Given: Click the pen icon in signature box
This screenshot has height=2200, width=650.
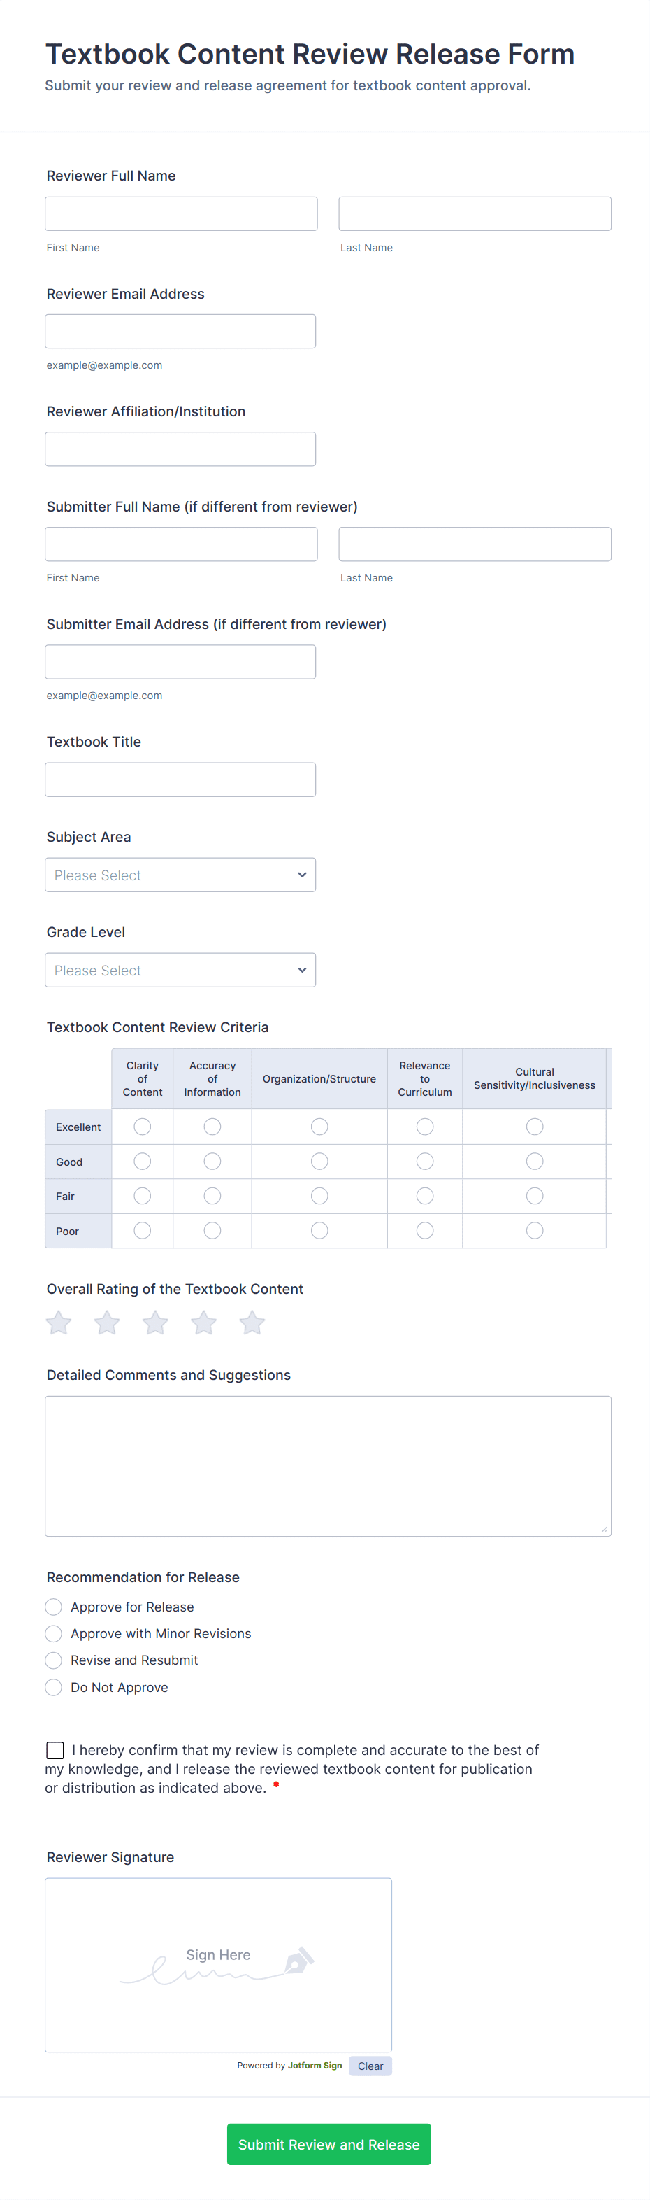Looking at the screenshot, I should coord(298,1960).
